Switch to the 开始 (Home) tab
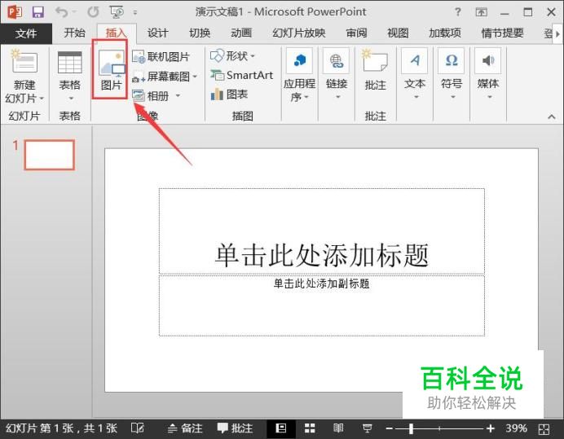The height and width of the screenshot is (439, 564). [74, 33]
